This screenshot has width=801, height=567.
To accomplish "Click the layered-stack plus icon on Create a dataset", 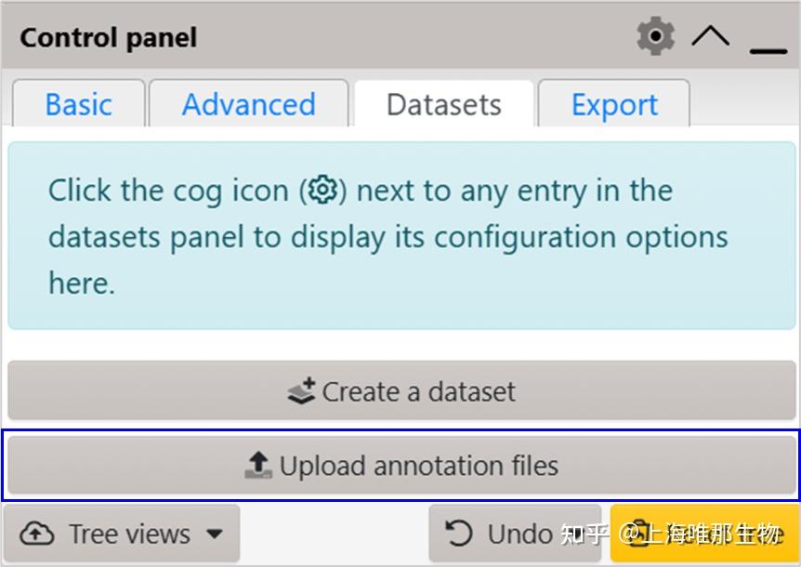I will 301,391.
